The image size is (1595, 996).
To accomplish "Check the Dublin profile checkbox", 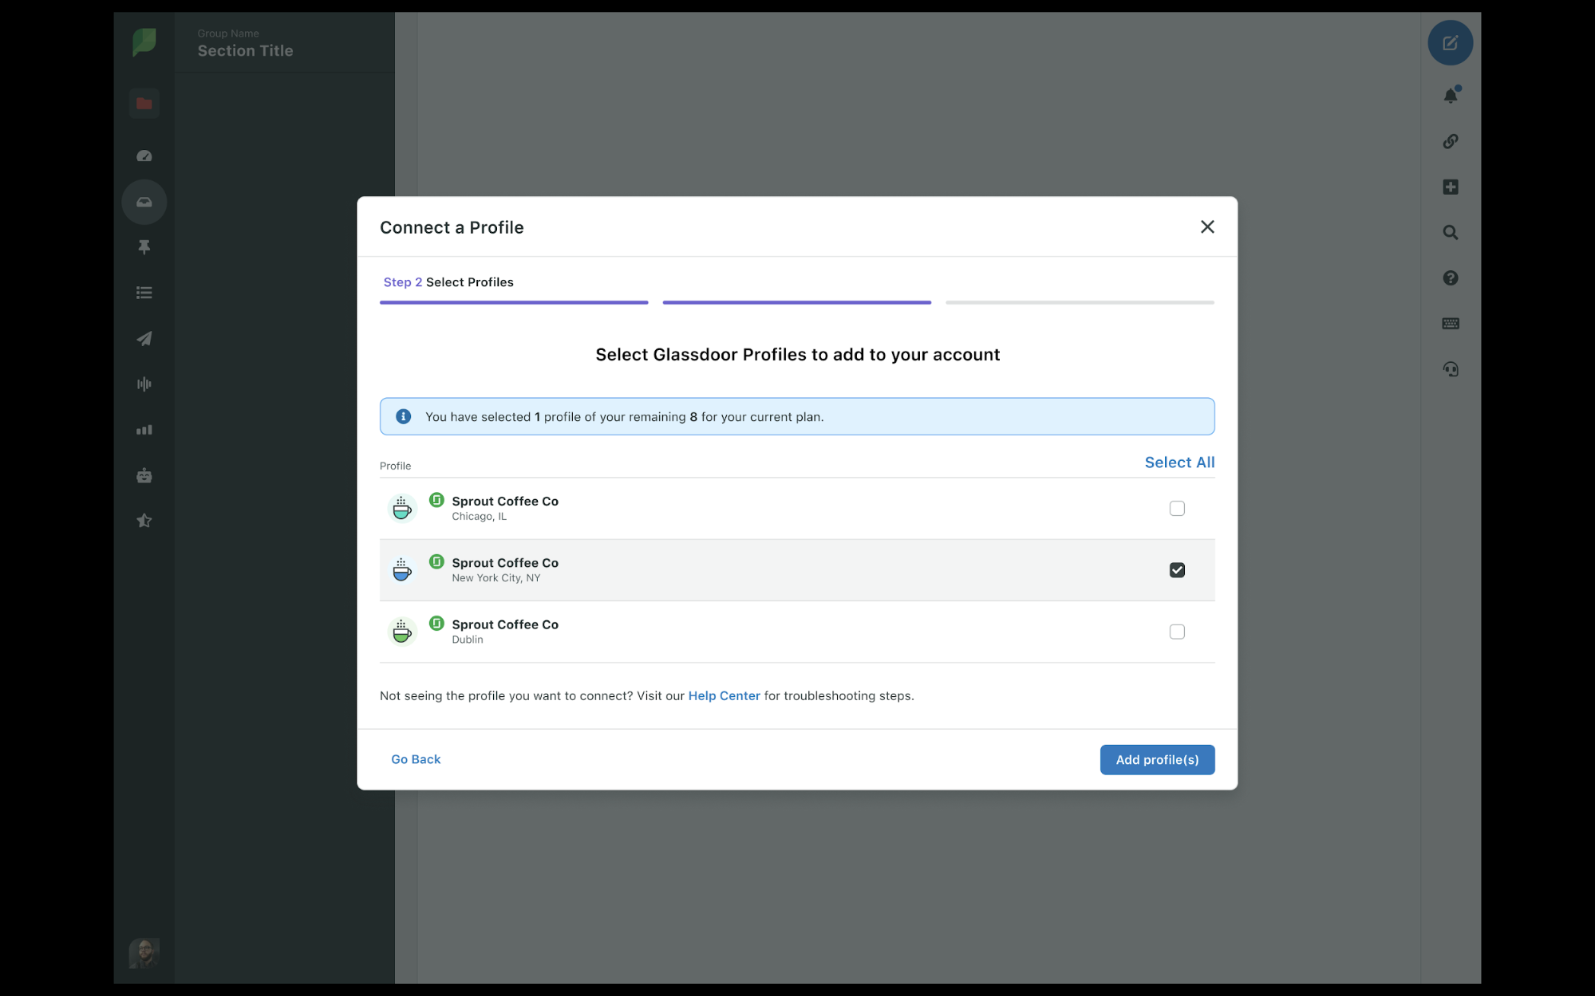I will (x=1176, y=632).
